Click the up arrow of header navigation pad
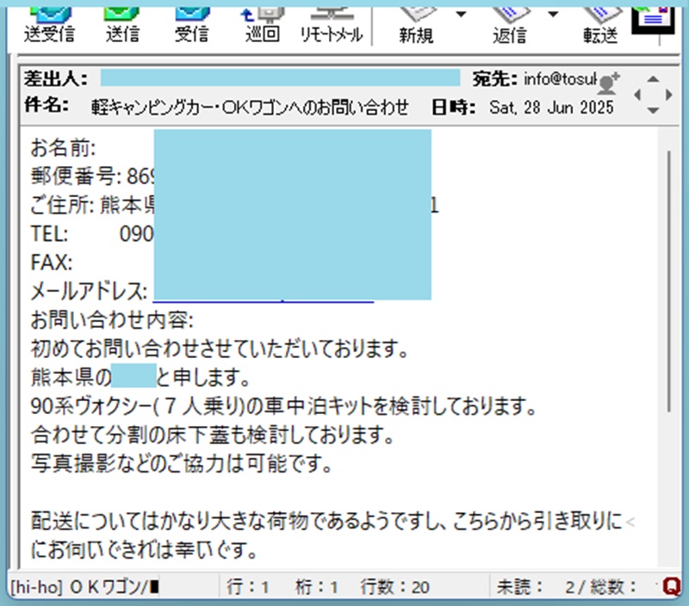Screen dimensions: 689x606 point(654,77)
